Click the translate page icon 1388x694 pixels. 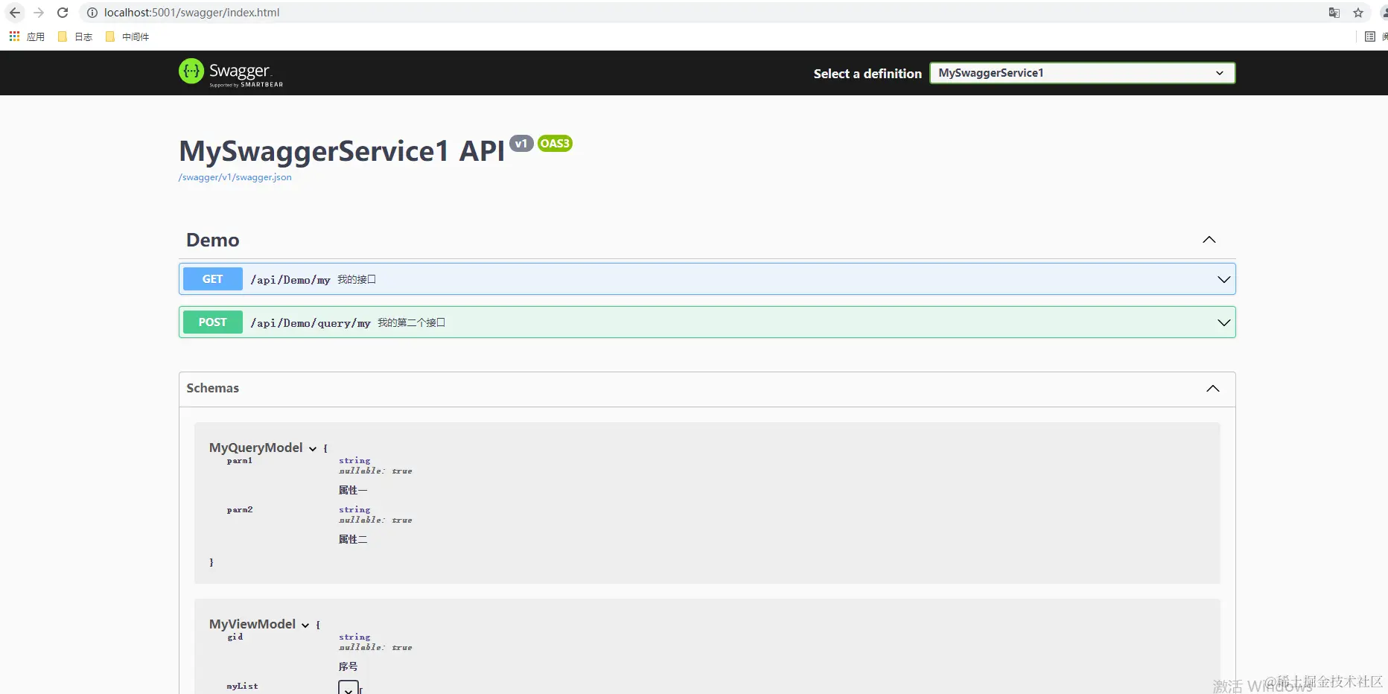[x=1334, y=13]
